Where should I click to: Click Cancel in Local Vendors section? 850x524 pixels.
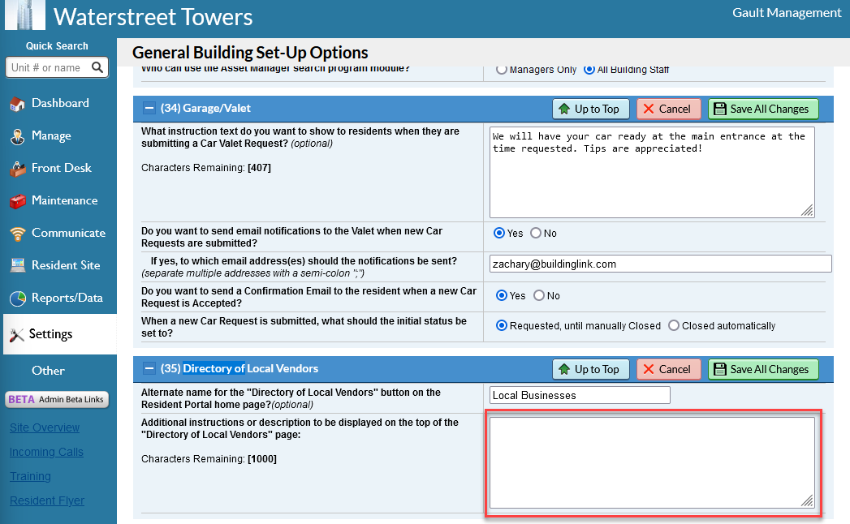(x=668, y=369)
